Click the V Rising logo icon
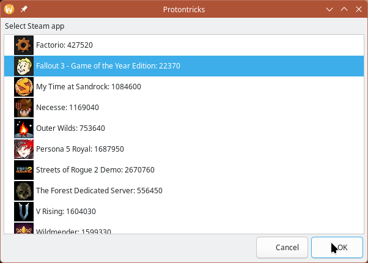 (24, 212)
